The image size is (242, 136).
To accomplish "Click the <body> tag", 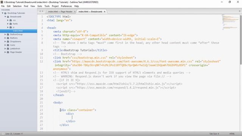I will click(58, 102).
